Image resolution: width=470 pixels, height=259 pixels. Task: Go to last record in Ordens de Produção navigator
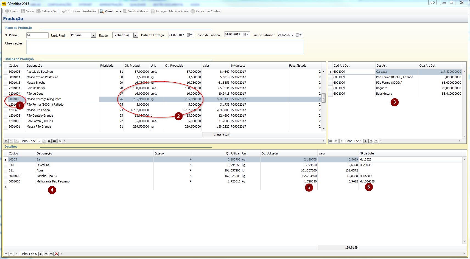54,141
